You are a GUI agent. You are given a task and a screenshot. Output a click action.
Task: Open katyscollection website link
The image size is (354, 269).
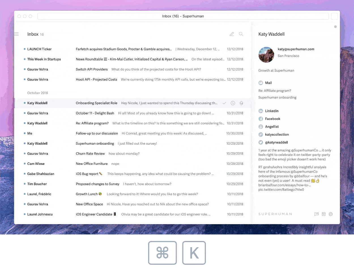tap(277, 134)
